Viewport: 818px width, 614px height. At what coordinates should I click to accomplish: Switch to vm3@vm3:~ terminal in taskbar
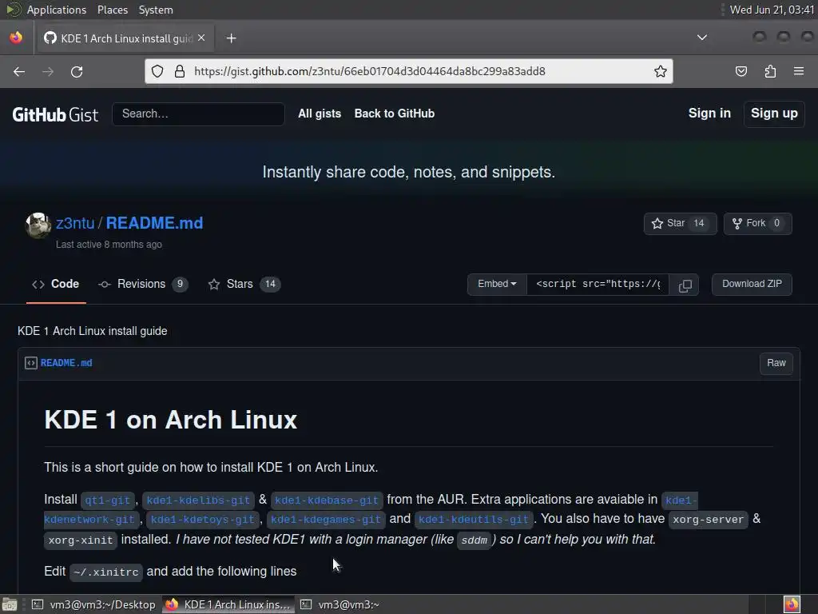click(340, 604)
